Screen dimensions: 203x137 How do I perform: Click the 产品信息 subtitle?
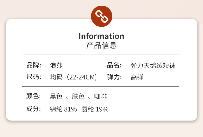pos(101,45)
